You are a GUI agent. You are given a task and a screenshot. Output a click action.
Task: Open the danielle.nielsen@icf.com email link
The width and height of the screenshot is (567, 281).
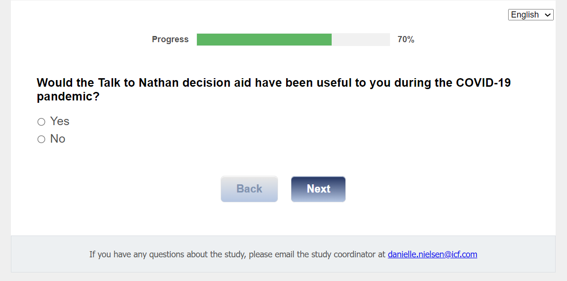pyautogui.click(x=432, y=254)
